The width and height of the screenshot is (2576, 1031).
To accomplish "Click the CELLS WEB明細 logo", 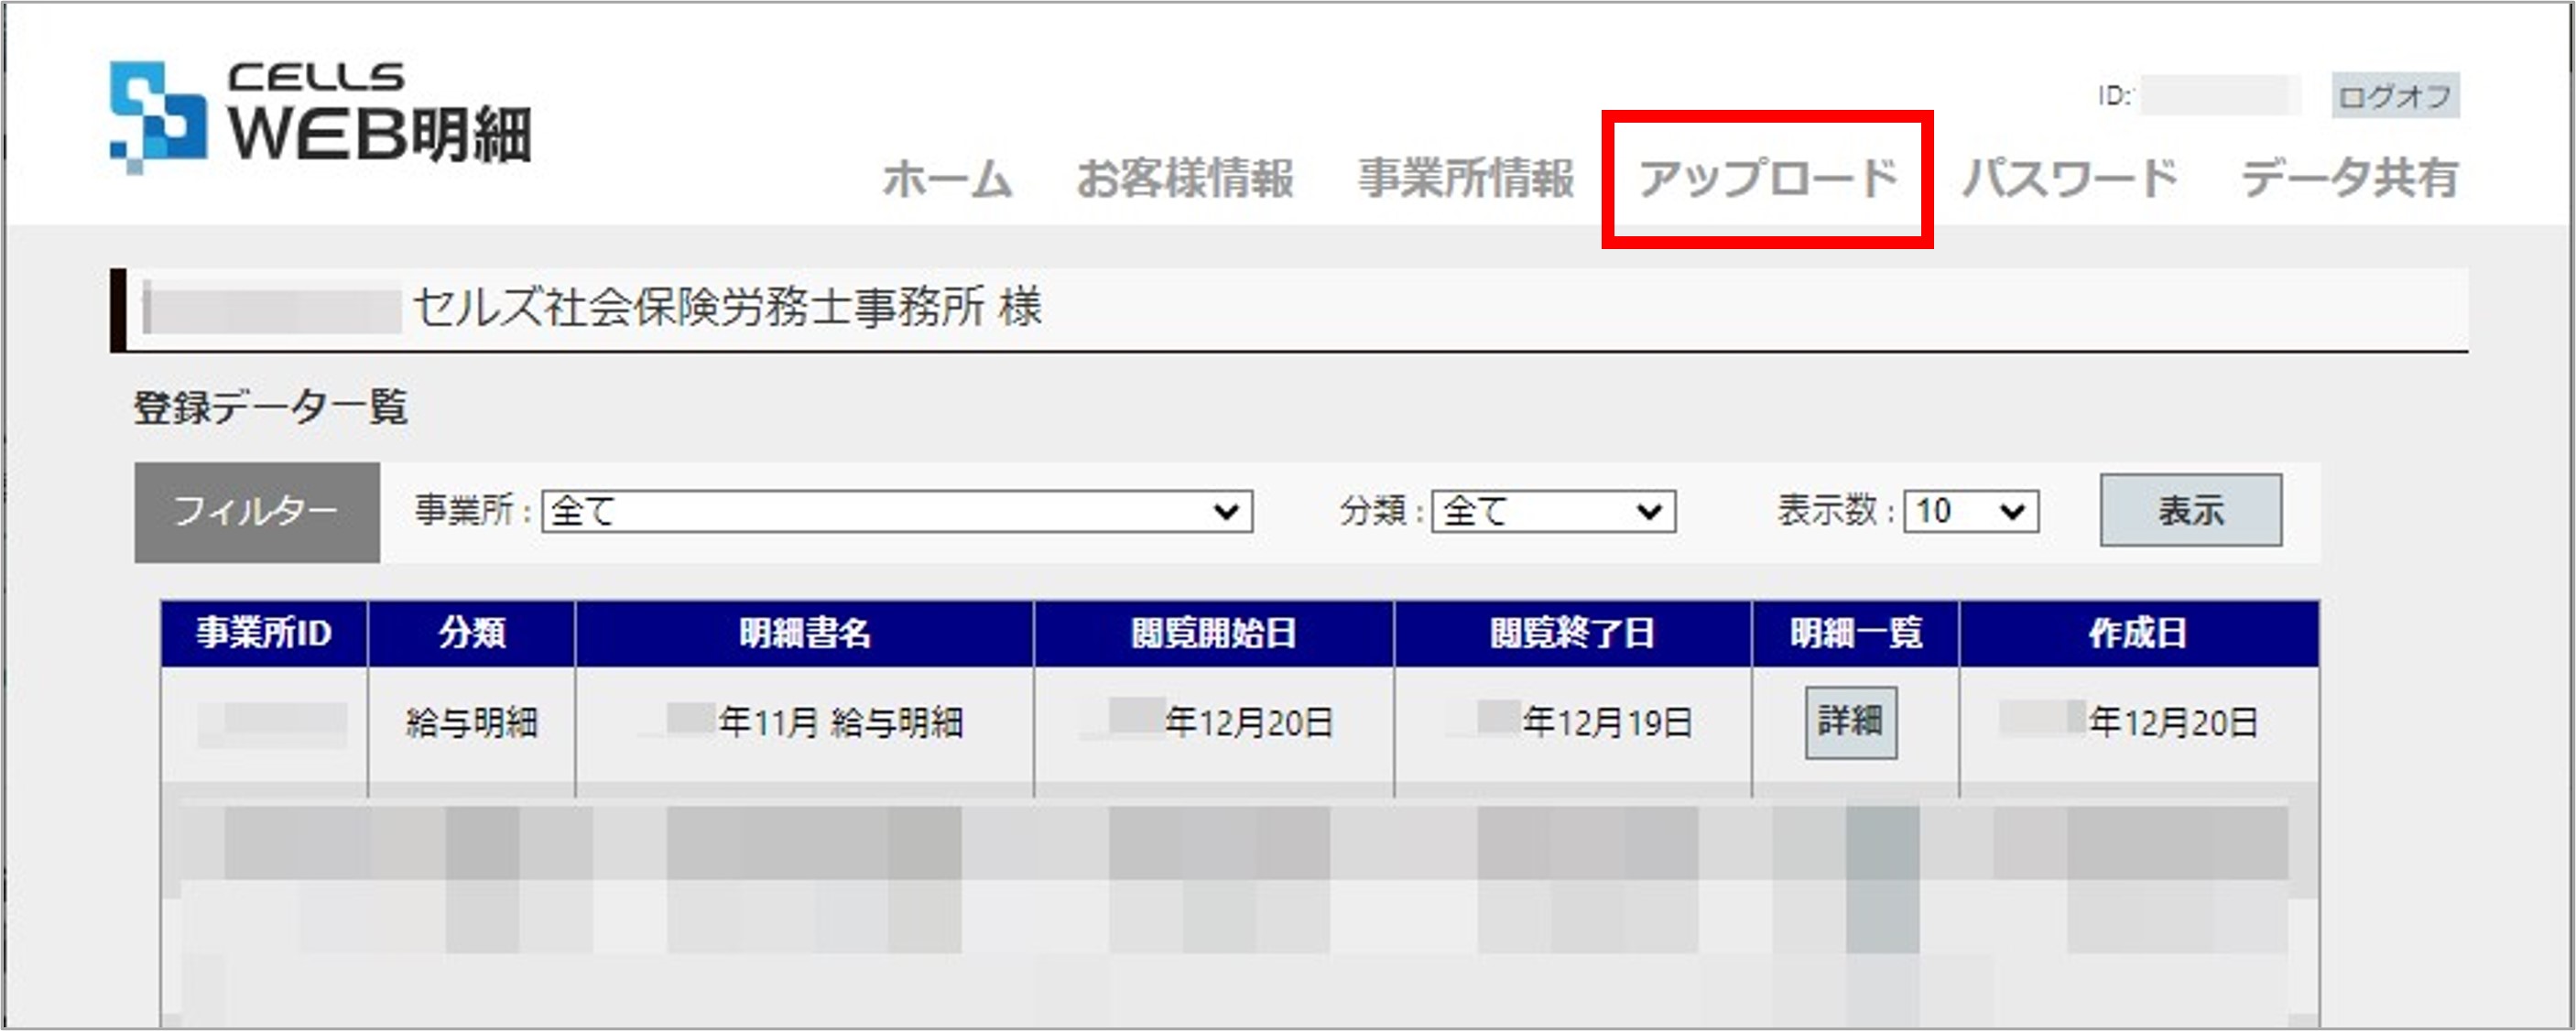I will 320,116.
